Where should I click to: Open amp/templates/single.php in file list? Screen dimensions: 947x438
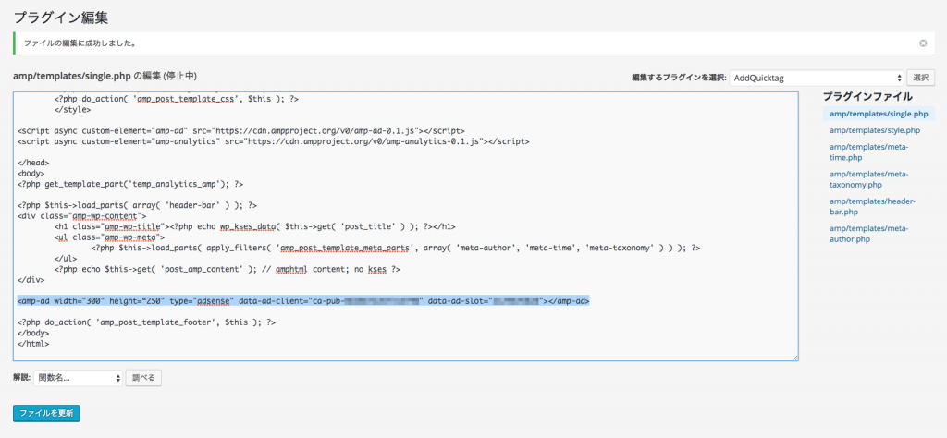coord(879,114)
